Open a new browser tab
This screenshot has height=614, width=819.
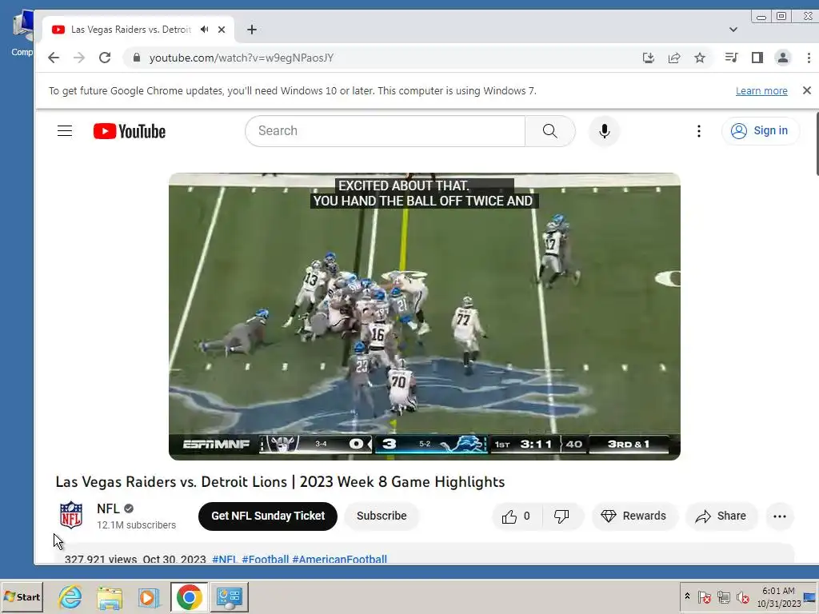pyautogui.click(x=252, y=30)
